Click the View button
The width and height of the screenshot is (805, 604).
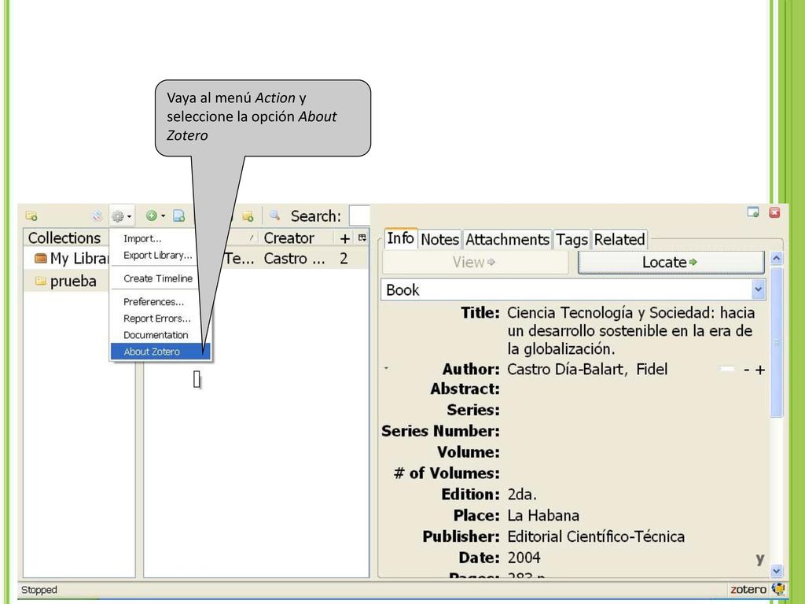475,263
